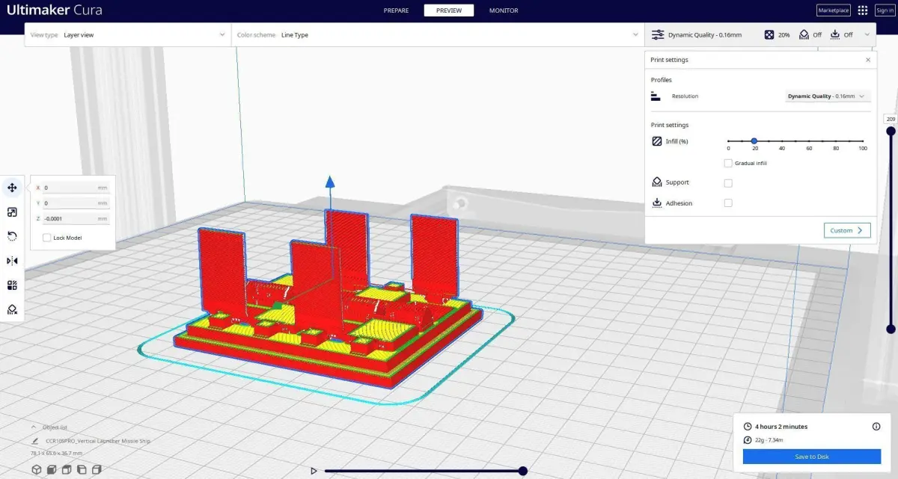Open Custom print settings
This screenshot has height=479, width=898.
point(847,230)
